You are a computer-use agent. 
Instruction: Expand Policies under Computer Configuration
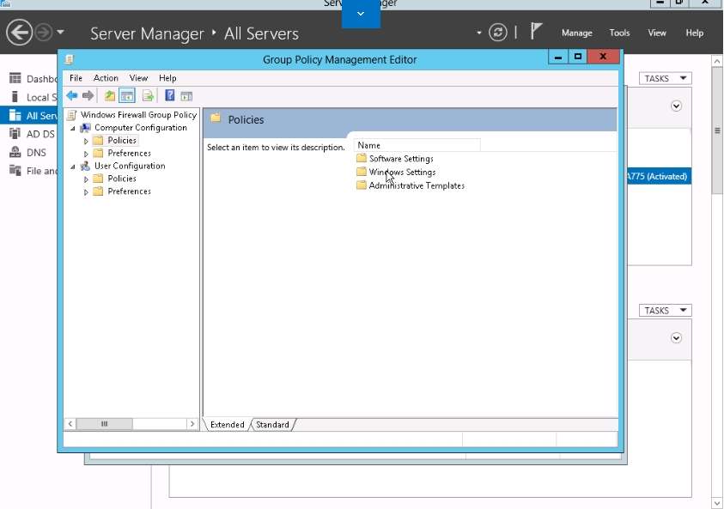tap(86, 141)
